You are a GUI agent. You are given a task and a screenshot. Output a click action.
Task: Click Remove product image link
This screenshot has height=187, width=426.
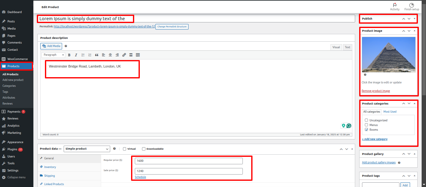tap(375, 91)
